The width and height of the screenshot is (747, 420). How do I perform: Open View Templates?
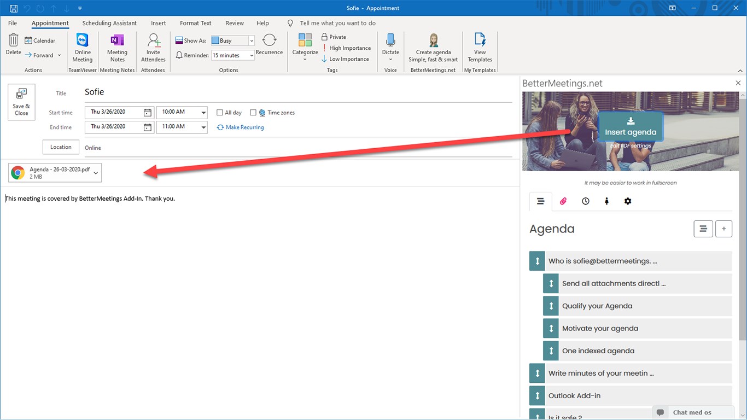480,48
